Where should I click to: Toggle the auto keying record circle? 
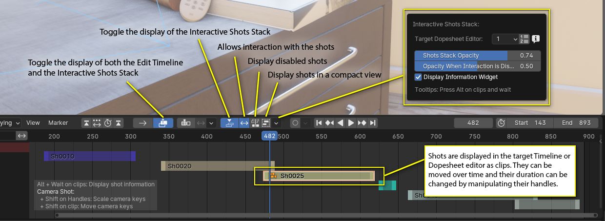[x=295, y=123]
